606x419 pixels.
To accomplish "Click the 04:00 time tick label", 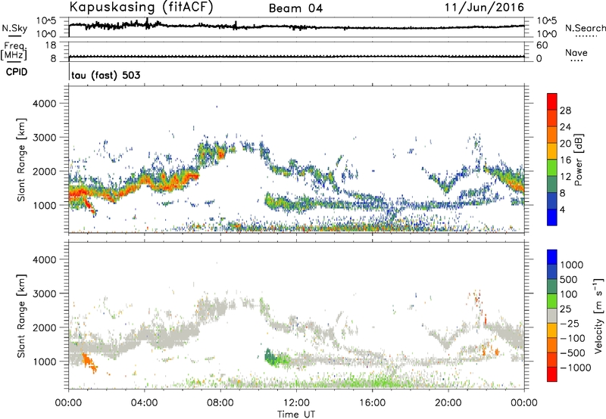I will tap(145, 403).
